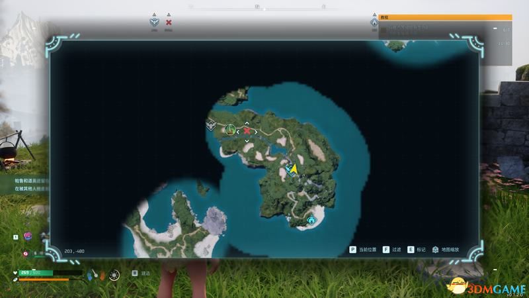The width and height of the screenshot is (529, 298).
Task: Click the green tower boss icon on map
Action: click(x=230, y=129)
